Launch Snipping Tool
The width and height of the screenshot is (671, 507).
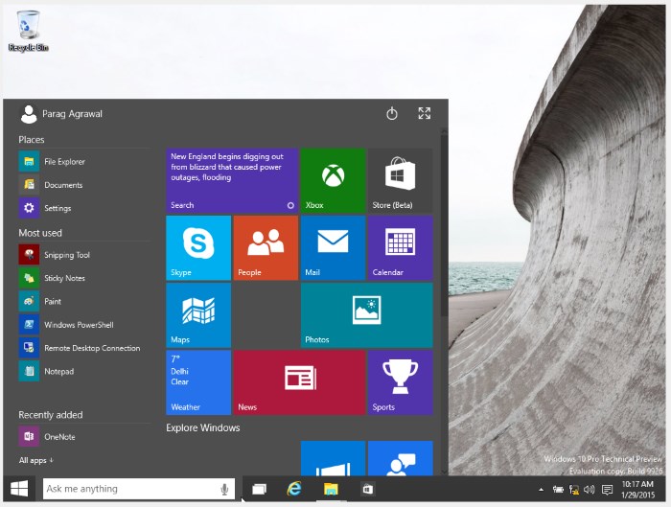click(x=84, y=255)
